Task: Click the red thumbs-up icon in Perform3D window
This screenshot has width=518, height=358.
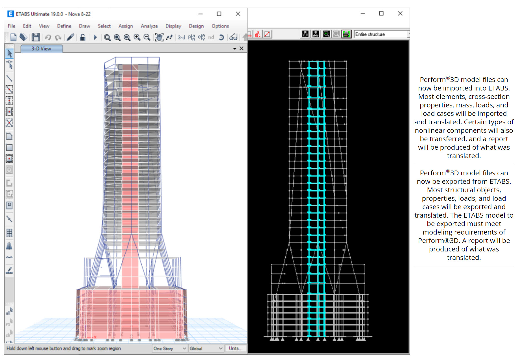Action: coord(258,34)
